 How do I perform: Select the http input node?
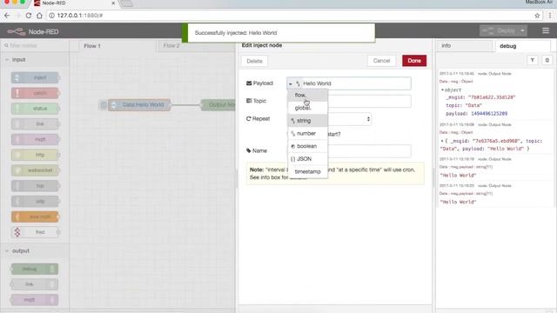coord(35,155)
